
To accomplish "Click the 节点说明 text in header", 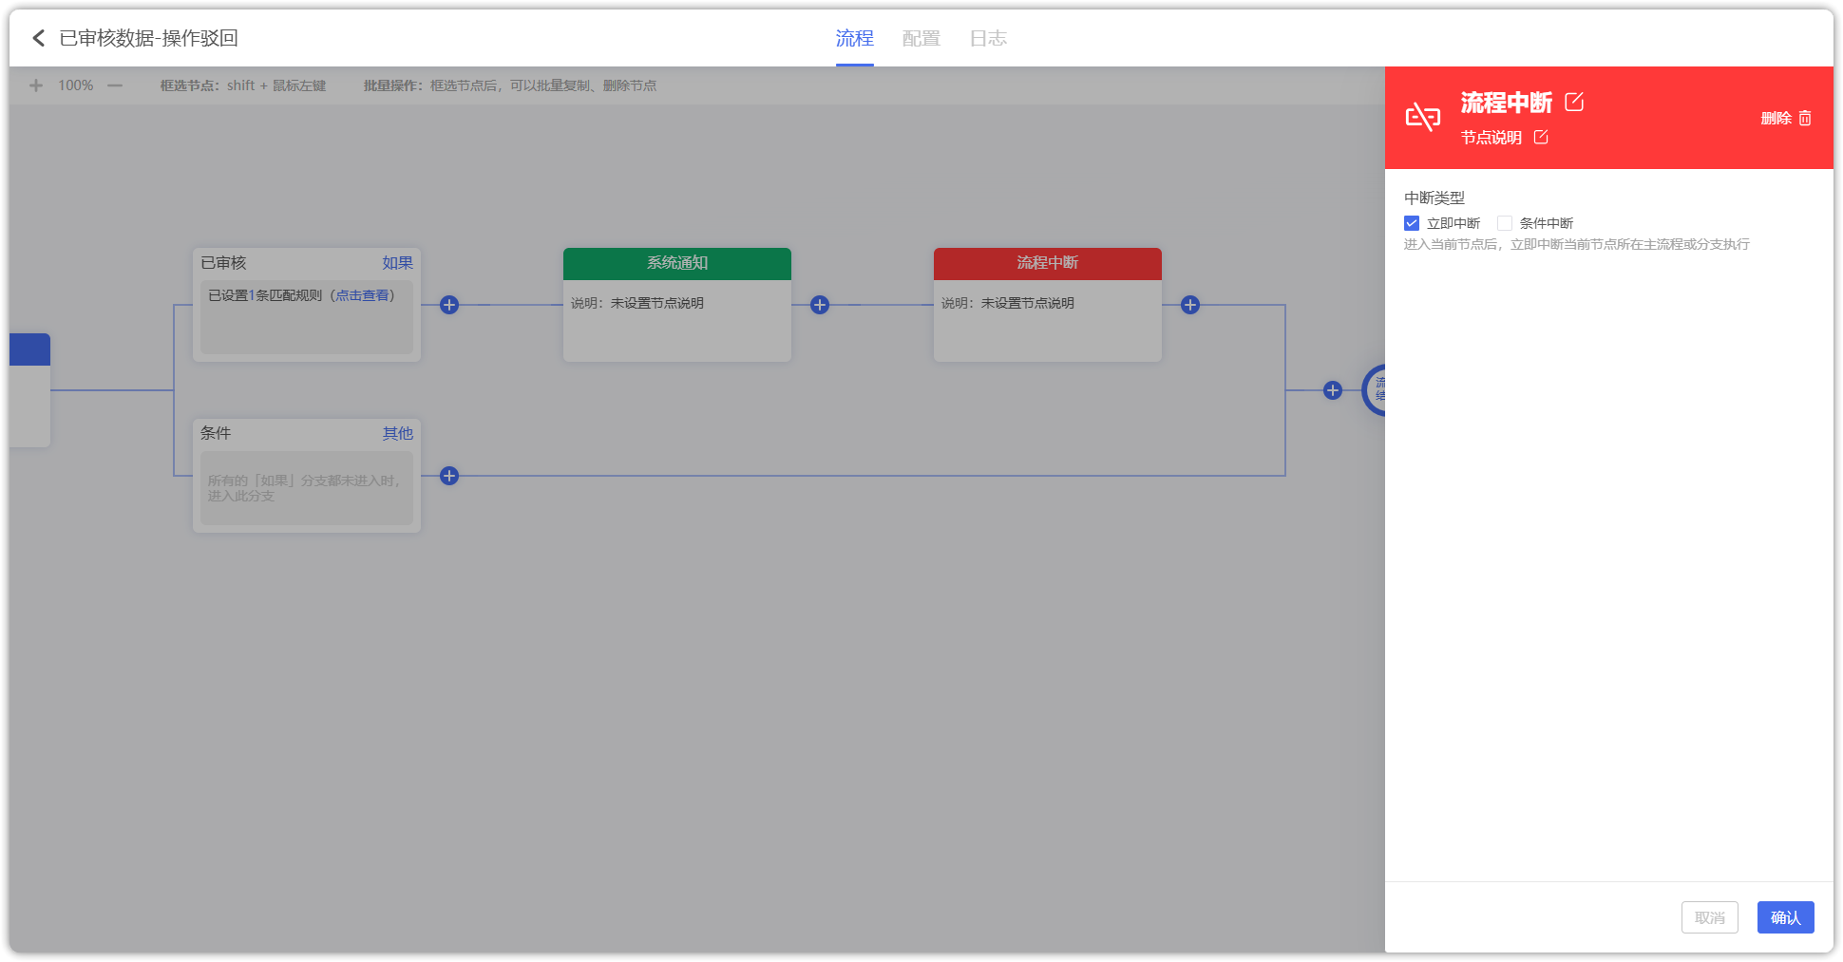I will coord(1491,138).
